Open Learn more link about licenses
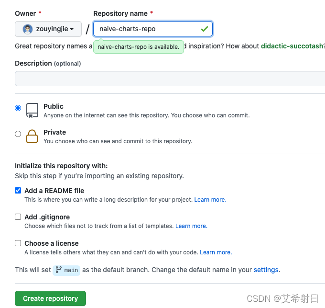 tap(216, 252)
